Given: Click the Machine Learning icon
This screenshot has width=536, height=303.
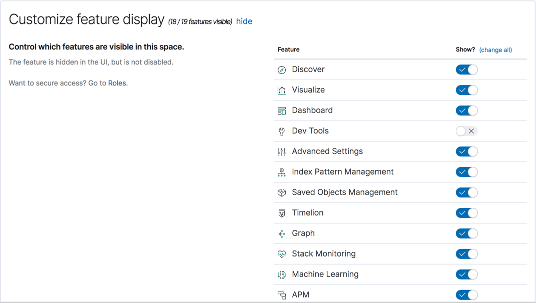Looking at the screenshot, I should pos(282,274).
